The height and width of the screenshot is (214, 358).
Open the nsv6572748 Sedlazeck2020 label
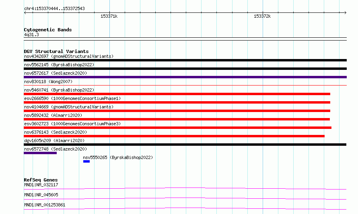[56, 149]
